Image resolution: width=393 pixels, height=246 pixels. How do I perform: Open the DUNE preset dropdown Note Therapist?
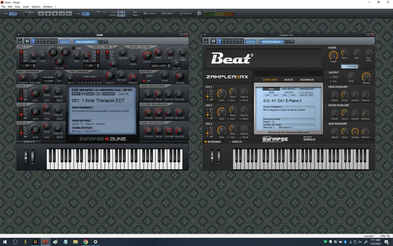pyautogui.click(x=85, y=42)
